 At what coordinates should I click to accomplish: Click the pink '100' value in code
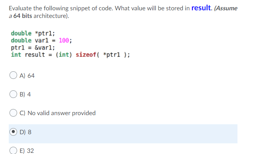64,40
